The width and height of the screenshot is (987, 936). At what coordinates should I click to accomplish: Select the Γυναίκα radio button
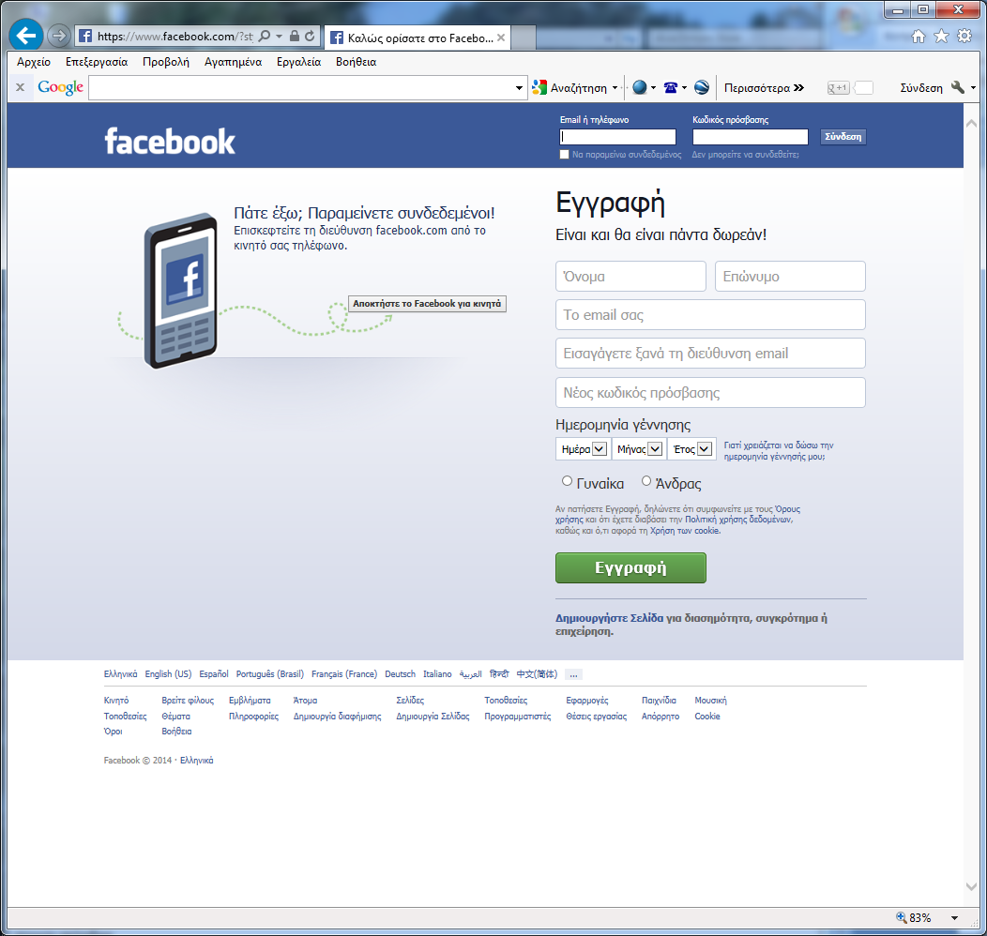pos(567,481)
